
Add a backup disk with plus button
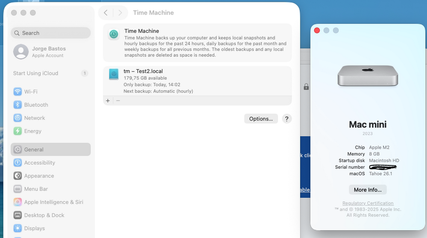point(108,100)
